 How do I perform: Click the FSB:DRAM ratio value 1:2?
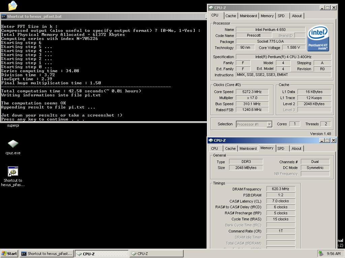tap(281, 195)
